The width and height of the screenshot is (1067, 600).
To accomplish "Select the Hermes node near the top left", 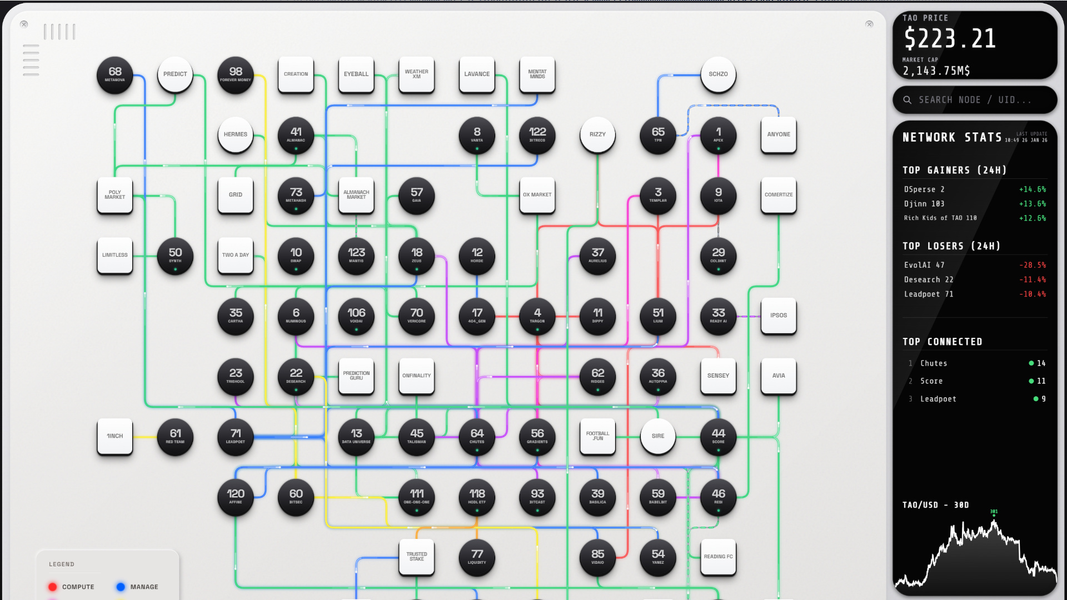I will pyautogui.click(x=236, y=134).
